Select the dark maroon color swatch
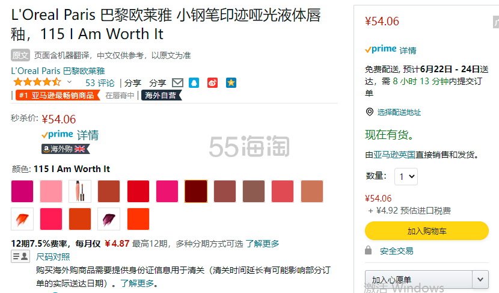499x293 pixels. [196, 191]
